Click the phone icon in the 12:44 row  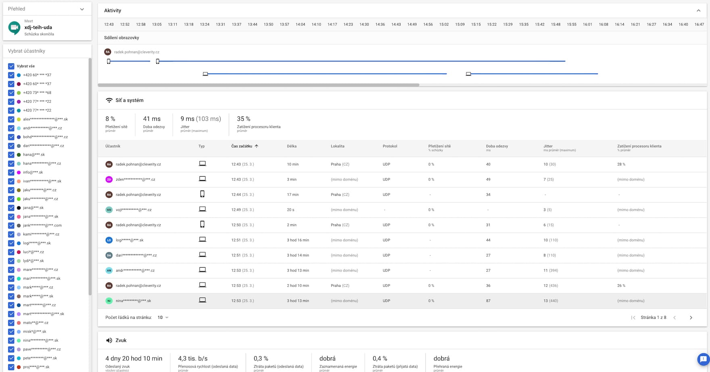(x=203, y=195)
